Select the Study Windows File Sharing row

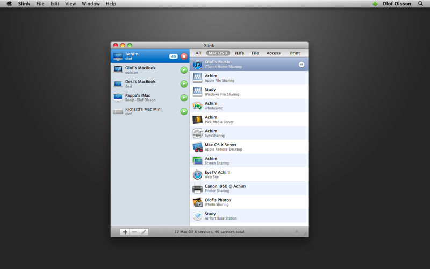pyautogui.click(x=249, y=91)
